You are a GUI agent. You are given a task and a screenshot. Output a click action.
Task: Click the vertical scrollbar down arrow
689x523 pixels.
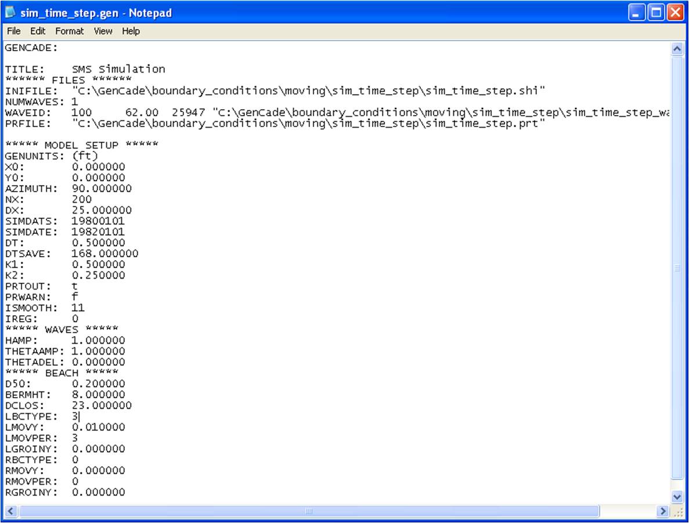pos(677,497)
